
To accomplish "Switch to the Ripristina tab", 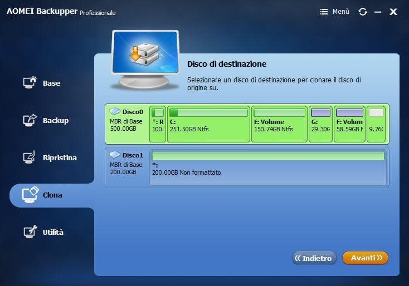I will (60, 157).
